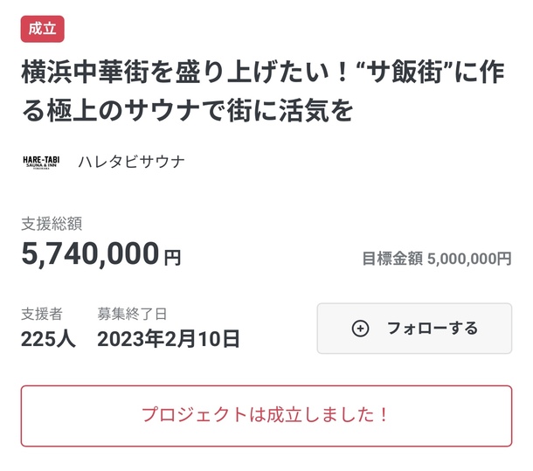Click the 支援総額 label

click(x=52, y=225)
